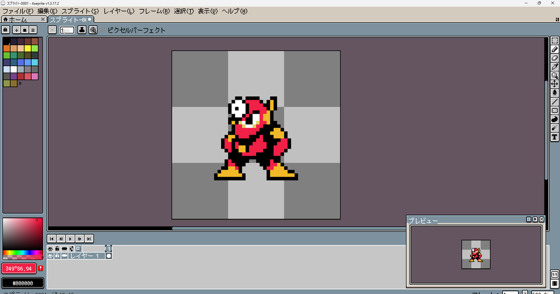560x294 pixels.
Task: Lock レイヤー 1 with padlock icon
Action: pyautogui.click(x=57, y=256)
